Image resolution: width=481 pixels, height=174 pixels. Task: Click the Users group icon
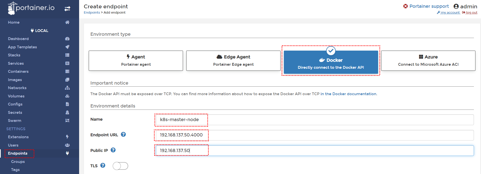tap(67, 145)
